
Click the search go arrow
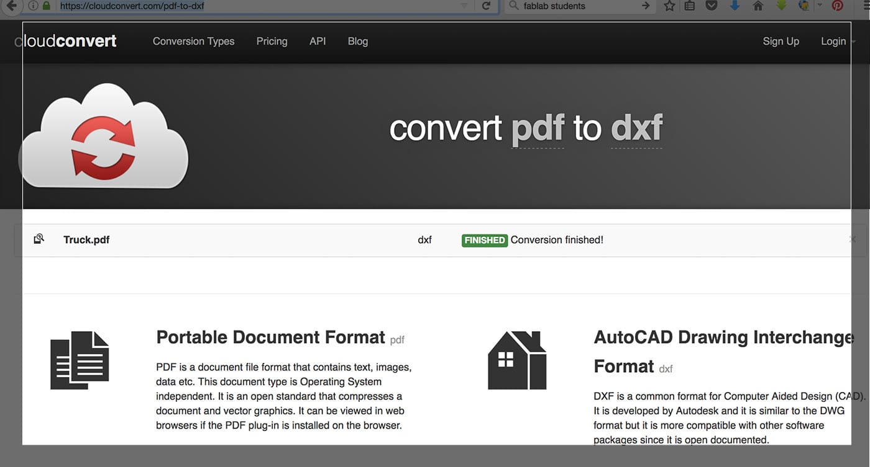646,6
